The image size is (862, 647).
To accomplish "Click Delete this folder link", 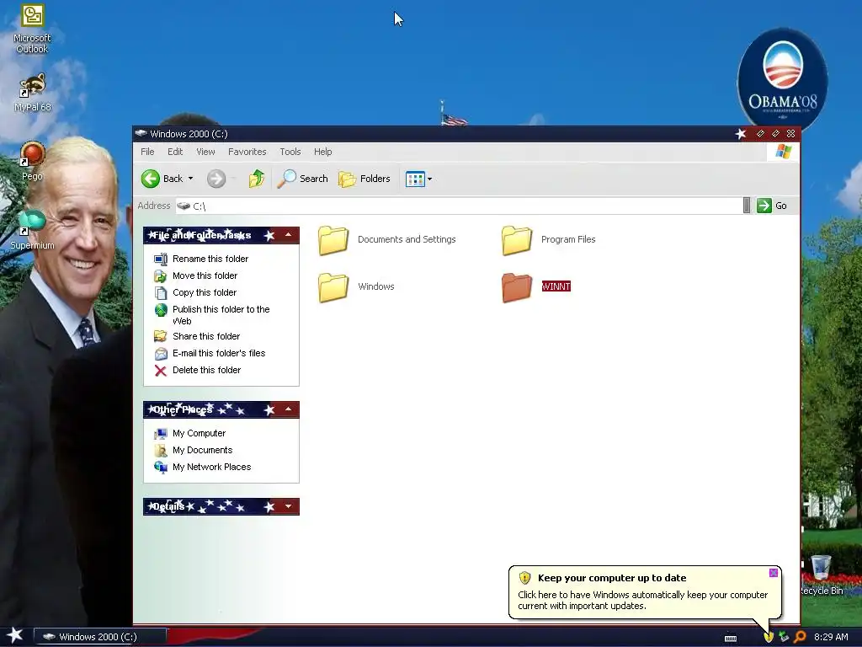I will pyautogui.click(x=207, y=371).
